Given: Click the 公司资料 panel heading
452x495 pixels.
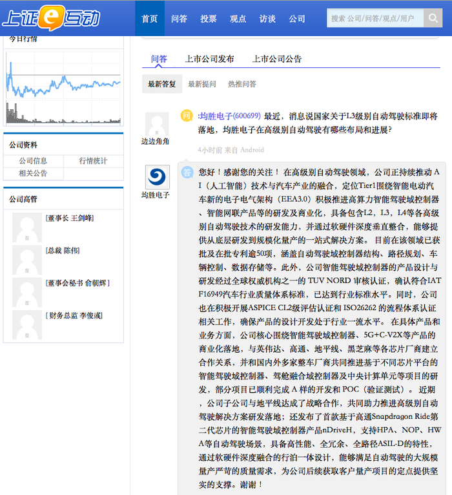Looking at the screenshot, I should coord(23,145).
